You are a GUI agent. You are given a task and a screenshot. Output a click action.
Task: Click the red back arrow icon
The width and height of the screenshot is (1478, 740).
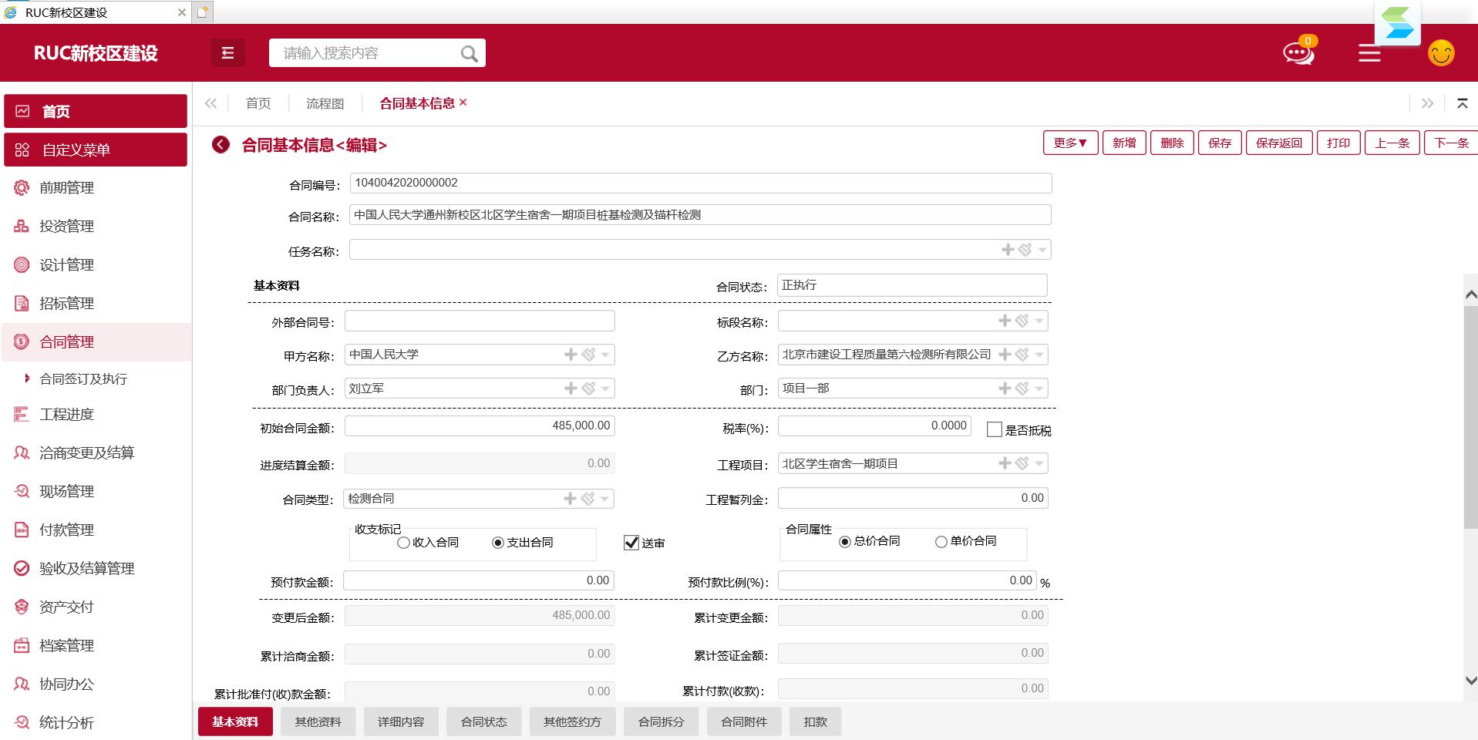pos(221,145)
